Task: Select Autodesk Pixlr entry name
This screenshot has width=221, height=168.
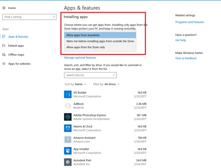Action: click(82, 160)
